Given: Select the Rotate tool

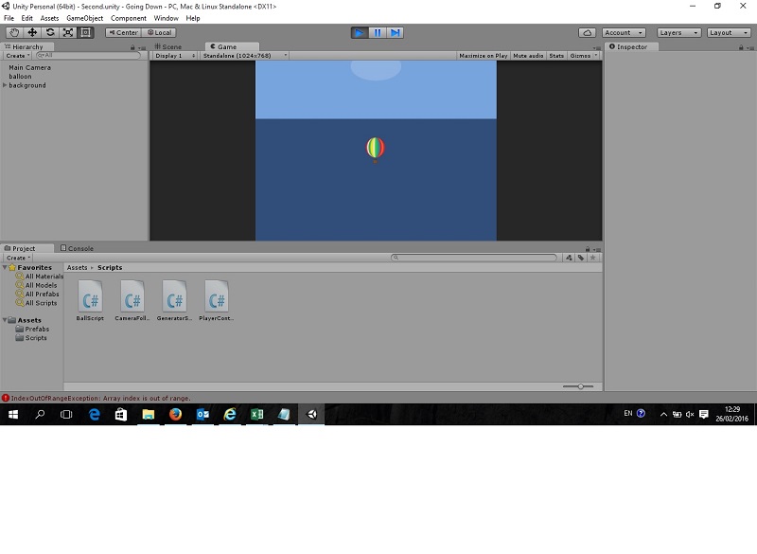Looking at the screenshot, I should point(49,31).
